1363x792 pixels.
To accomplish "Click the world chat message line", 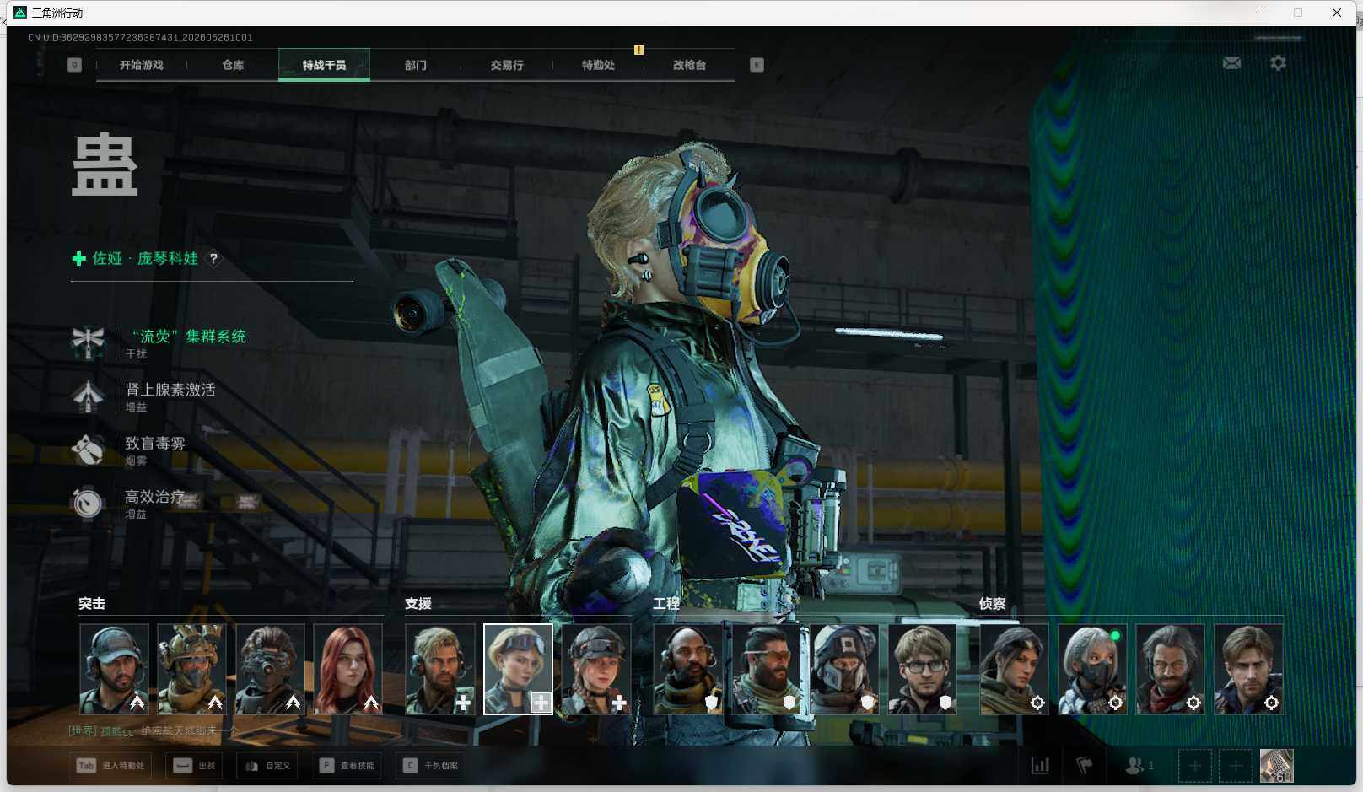I will pyautogui.click(x=154, y=731).
